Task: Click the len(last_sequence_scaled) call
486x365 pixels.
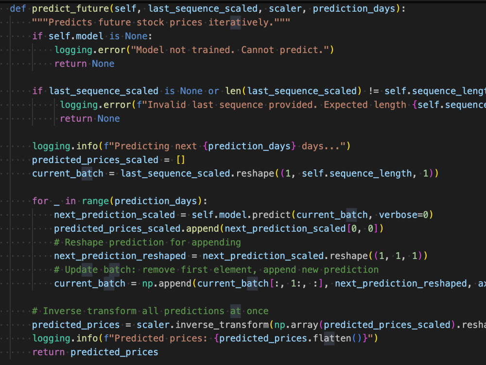Action: point(293,91)
